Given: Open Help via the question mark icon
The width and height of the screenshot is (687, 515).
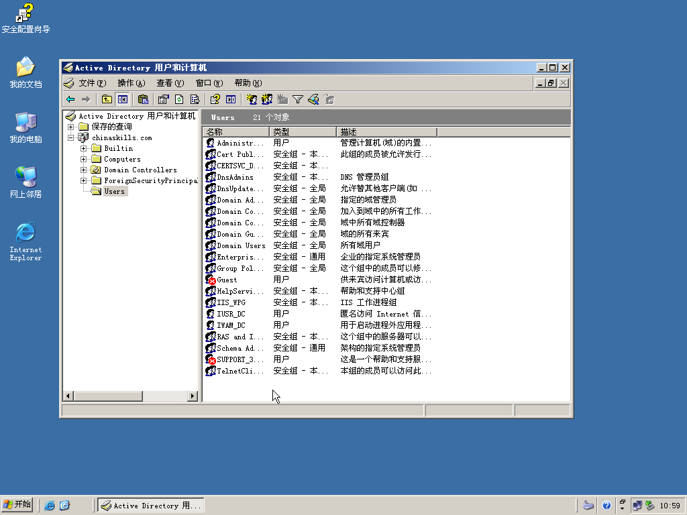Looking at the screenshot, I should click(x=215, y=99).
